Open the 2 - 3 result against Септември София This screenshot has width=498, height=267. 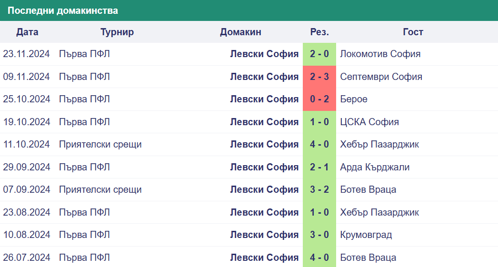click(319, 77)
